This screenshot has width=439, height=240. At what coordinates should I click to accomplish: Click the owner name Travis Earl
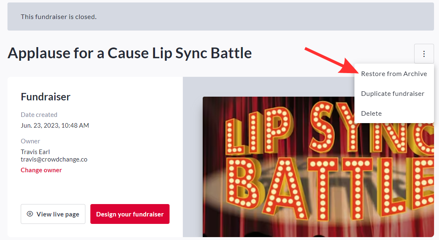click(35, 152)
